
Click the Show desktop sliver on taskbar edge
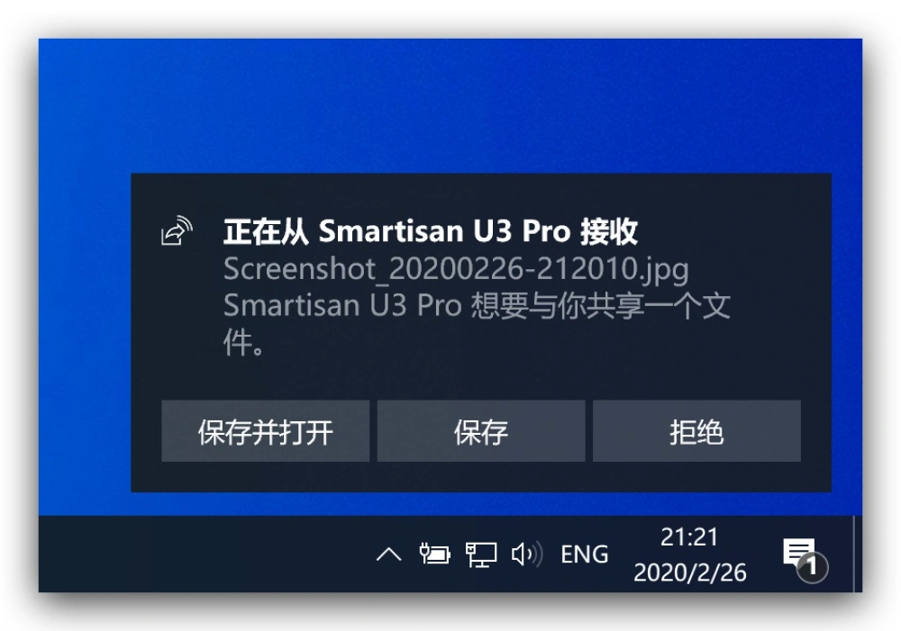coord(858,554)
